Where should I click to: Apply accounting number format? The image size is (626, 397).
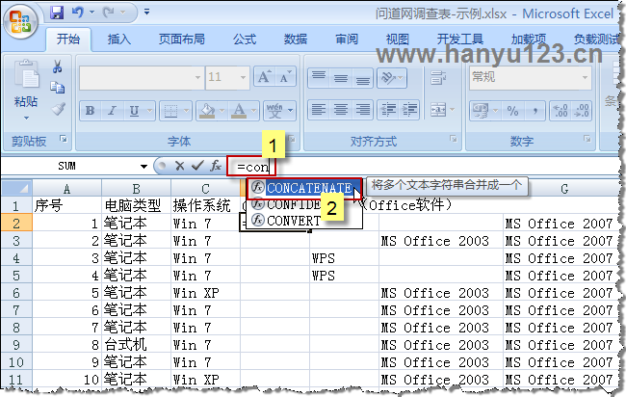(481, 111)
